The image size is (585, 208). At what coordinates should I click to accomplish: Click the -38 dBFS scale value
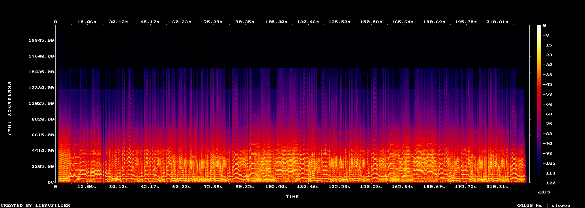coord(547,74)
